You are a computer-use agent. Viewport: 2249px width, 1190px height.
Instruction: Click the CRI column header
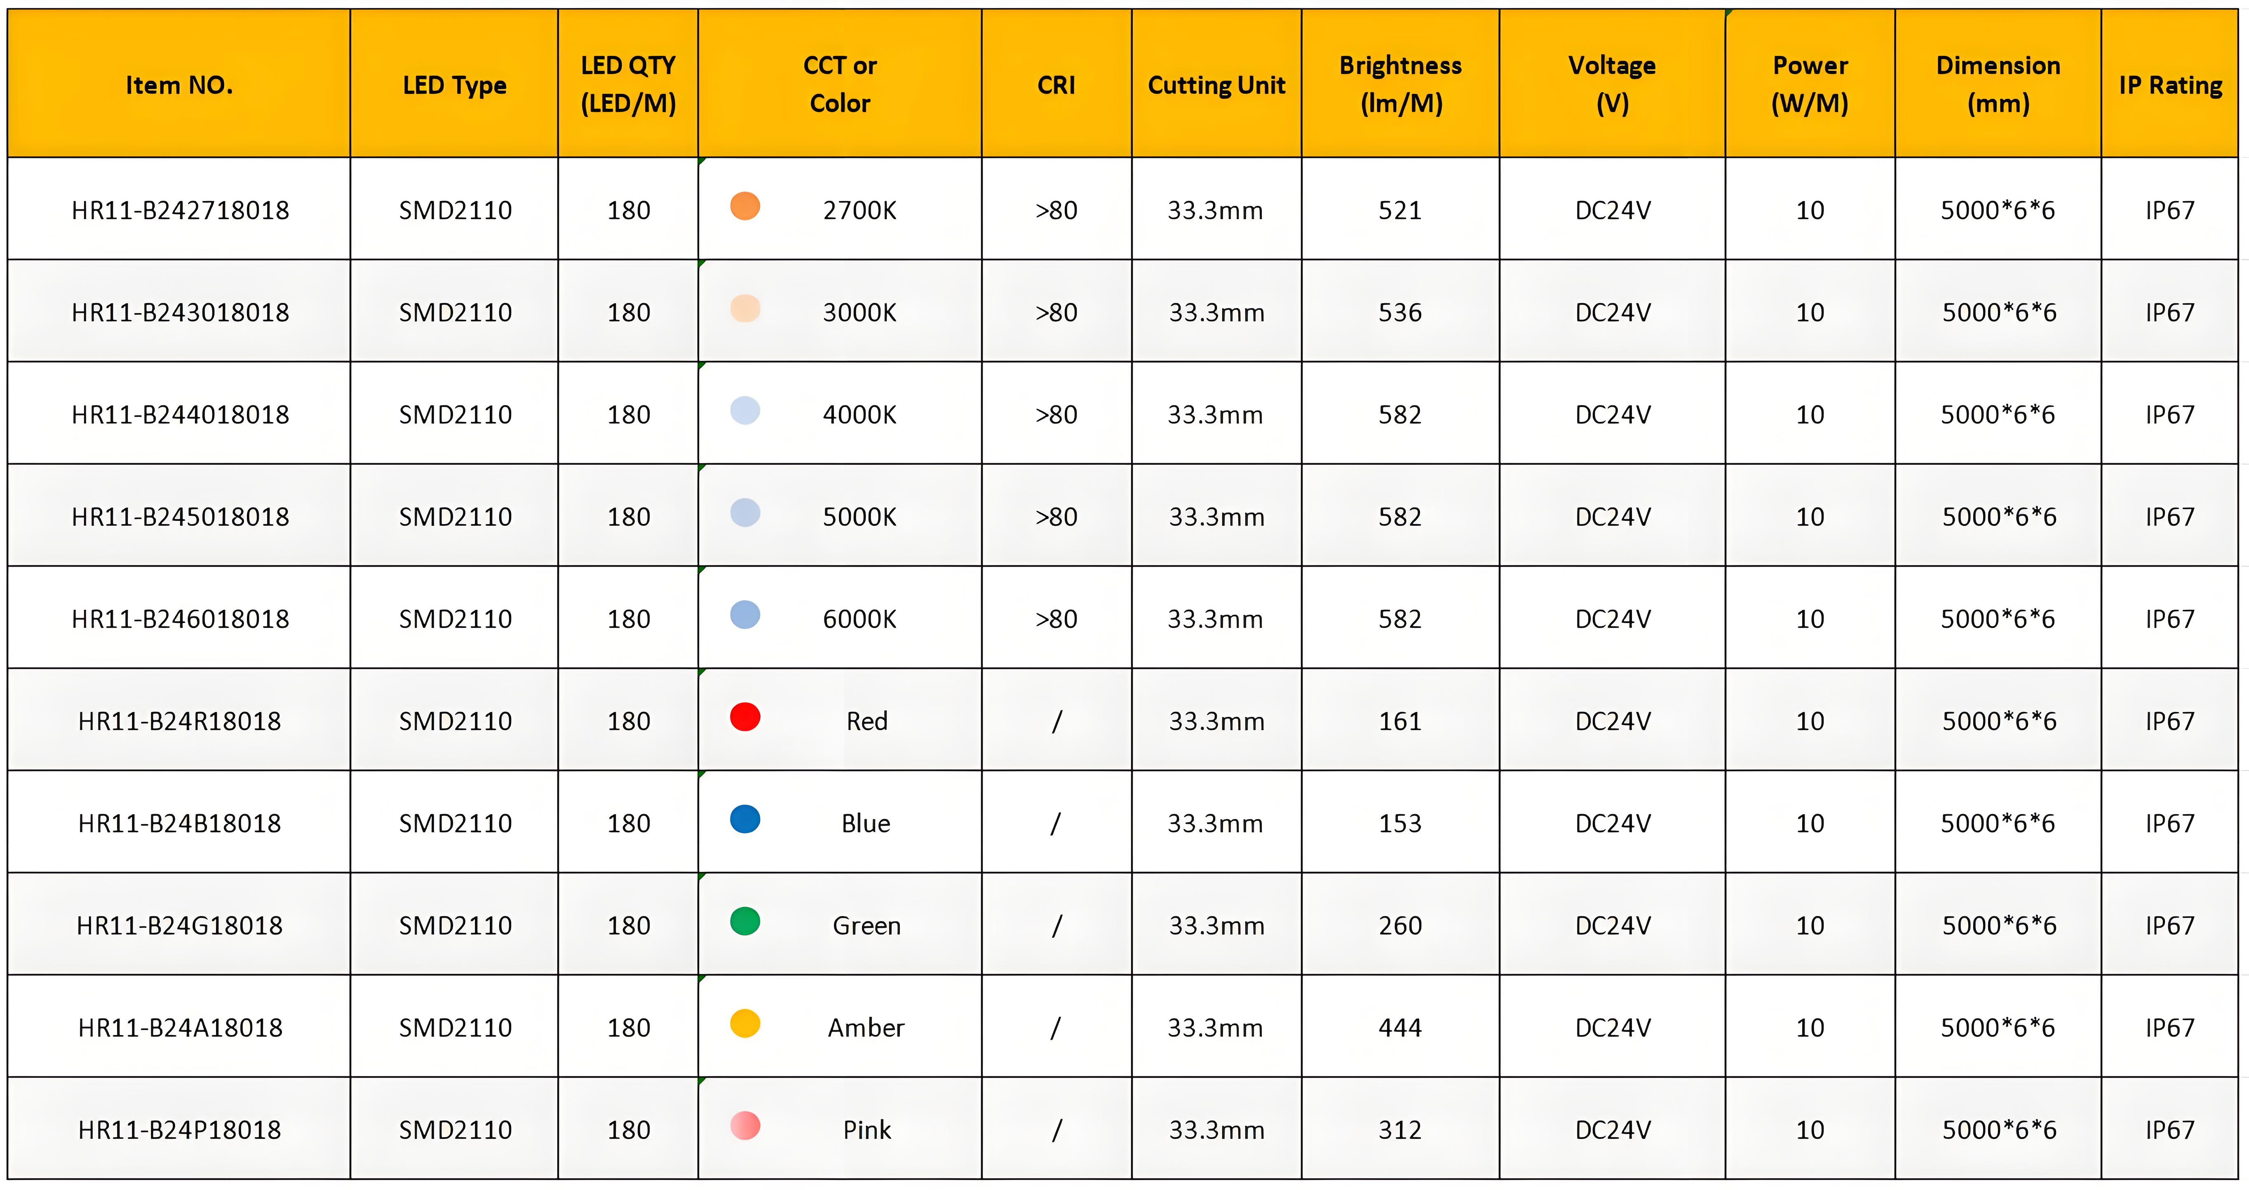[x=1056, y=84]
